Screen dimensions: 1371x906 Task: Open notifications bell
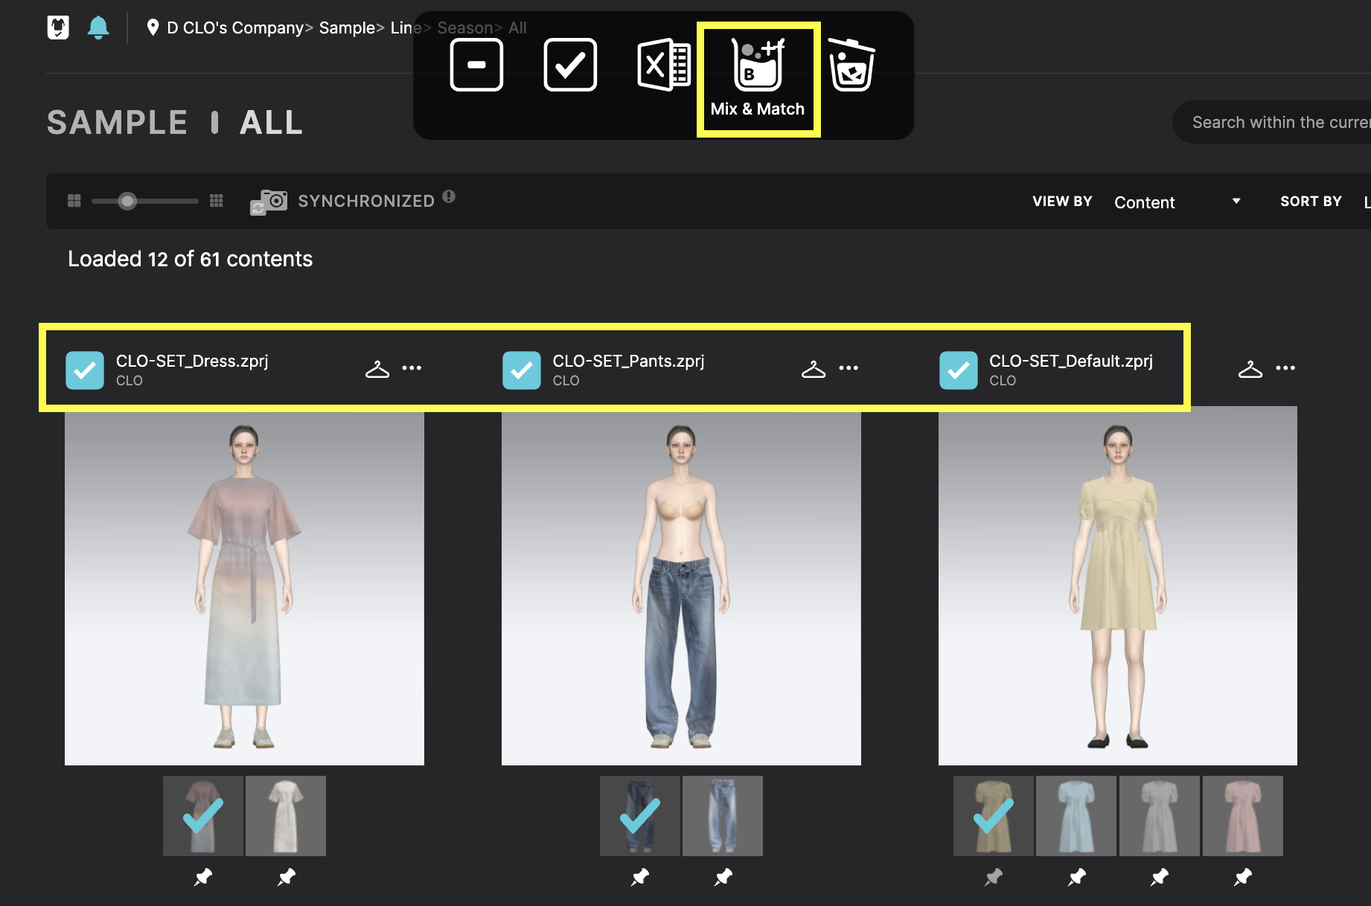(98, 28)
